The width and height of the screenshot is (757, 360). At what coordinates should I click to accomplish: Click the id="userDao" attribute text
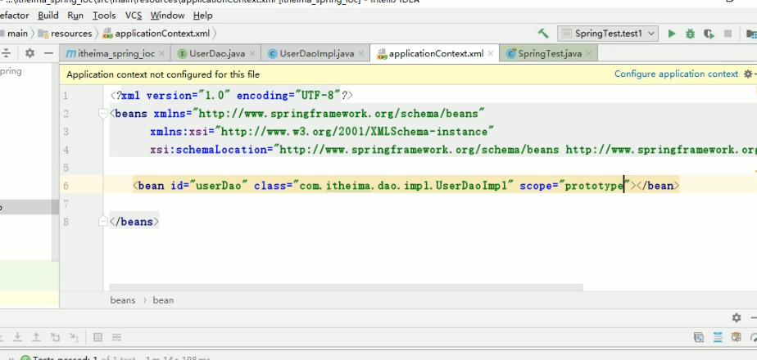pyautogui.click(x=209, y=186)
